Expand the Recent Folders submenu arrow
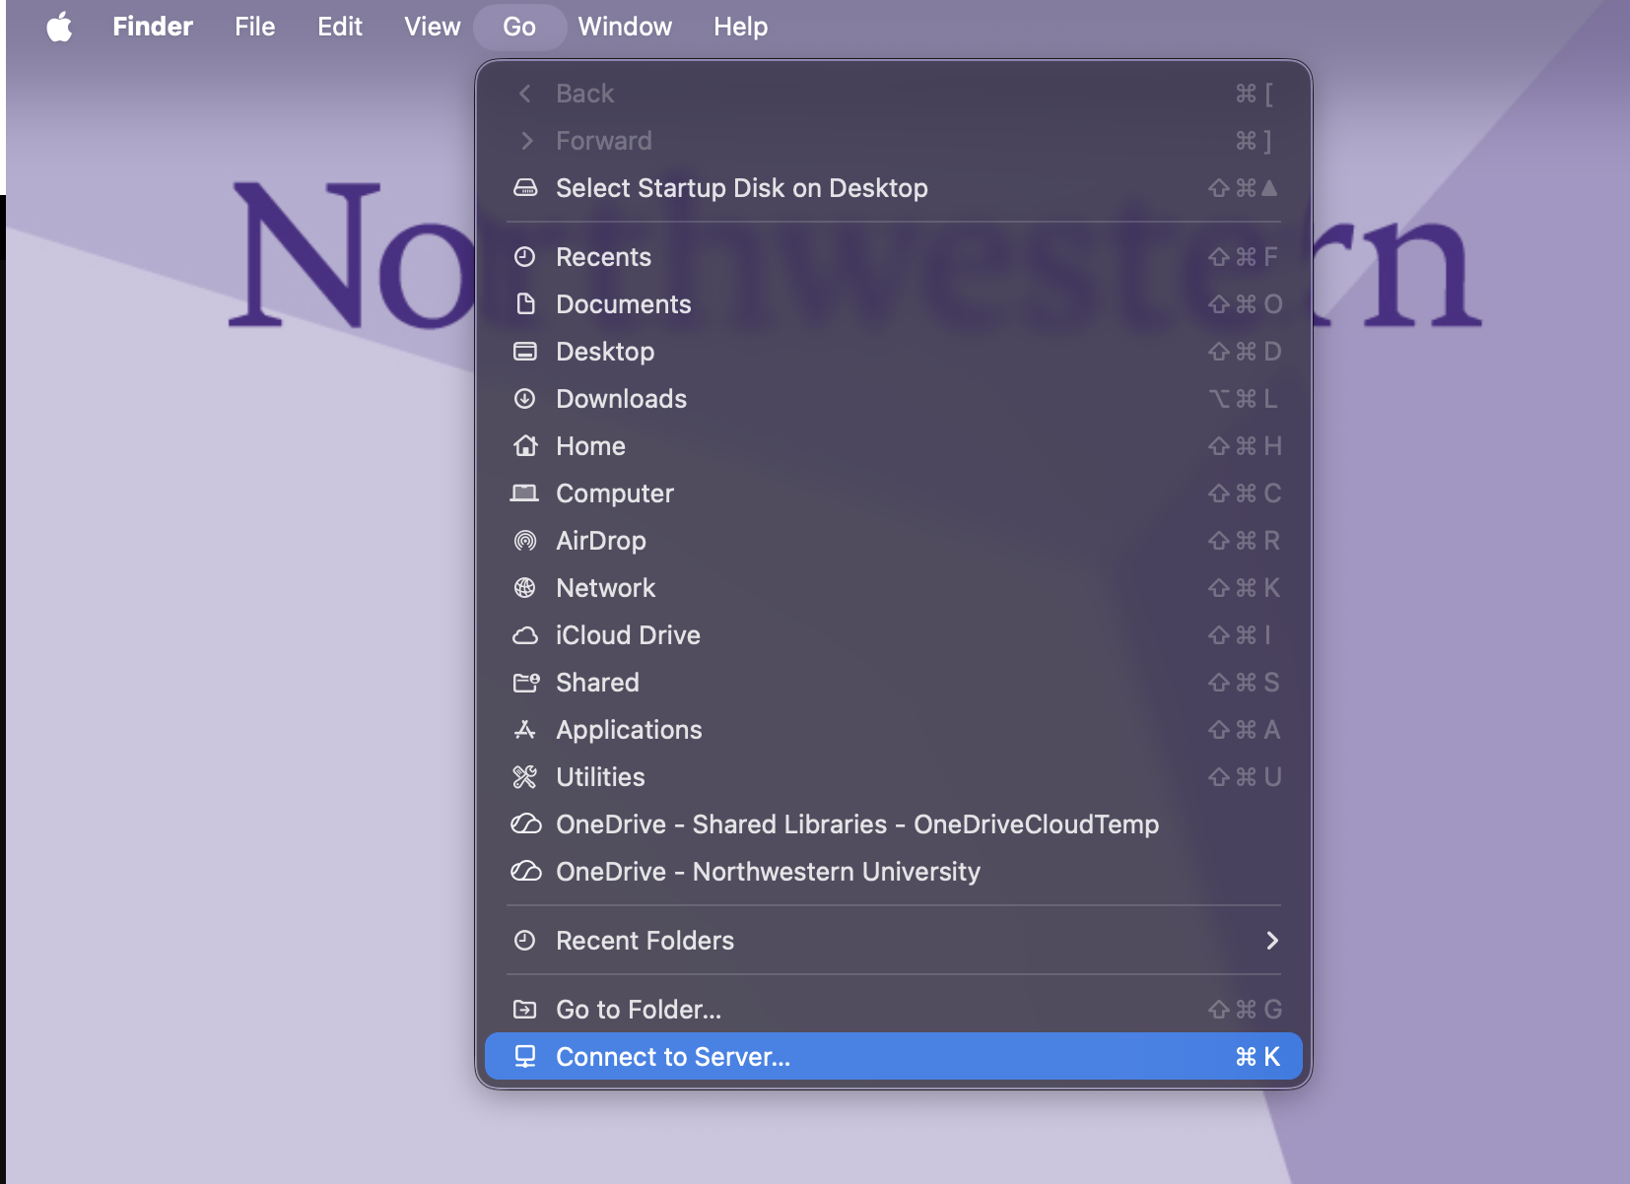The width and height of the screenshot is (1630, 1184). click(1271, 941)
